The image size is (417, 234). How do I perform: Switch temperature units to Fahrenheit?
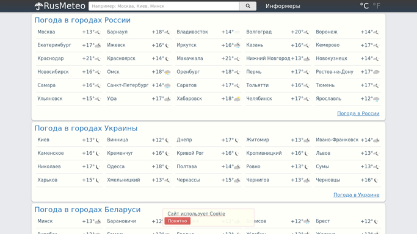pyautogui.click(x=377, y=6)
